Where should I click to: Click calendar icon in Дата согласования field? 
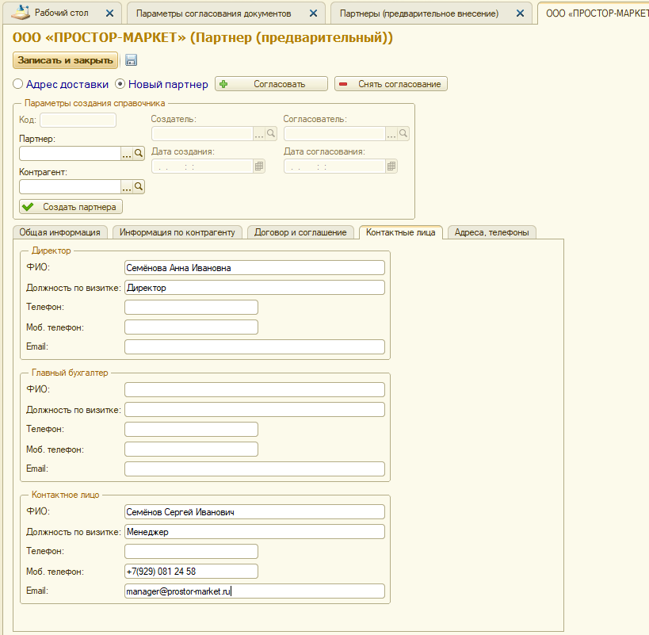[x=391, y=166]
